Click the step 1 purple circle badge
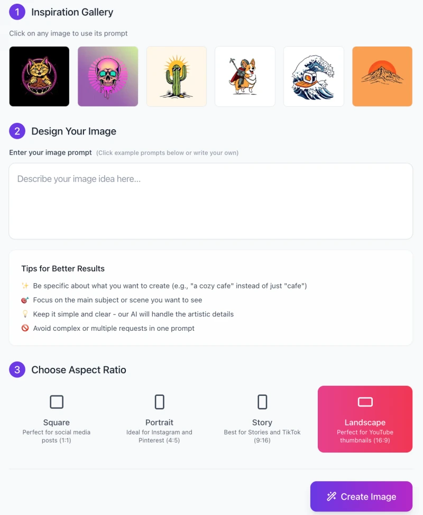 point(17,12)
